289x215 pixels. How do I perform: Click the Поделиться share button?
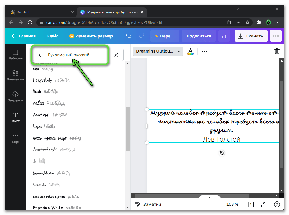click(199, 36)
